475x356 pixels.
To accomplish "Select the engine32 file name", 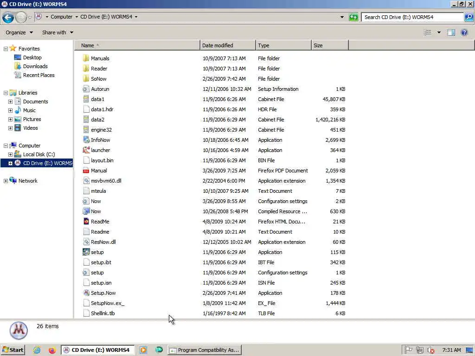I will [x=101, y=130].
